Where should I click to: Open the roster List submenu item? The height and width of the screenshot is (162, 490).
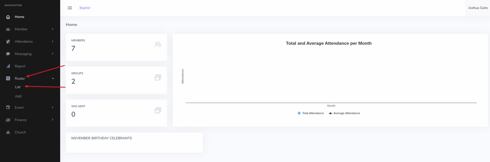pyautogui.click(x=18, y=87)
